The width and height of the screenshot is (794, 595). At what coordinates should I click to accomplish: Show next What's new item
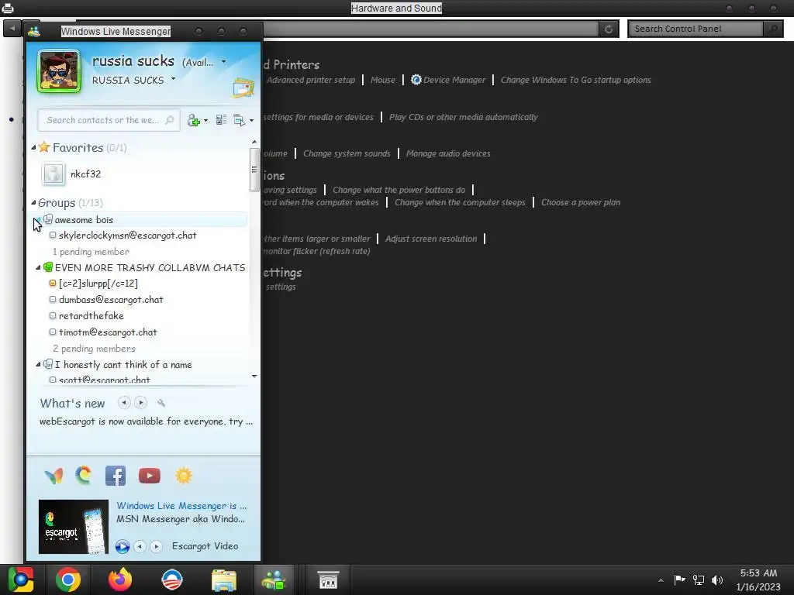[x=141, y=403]
